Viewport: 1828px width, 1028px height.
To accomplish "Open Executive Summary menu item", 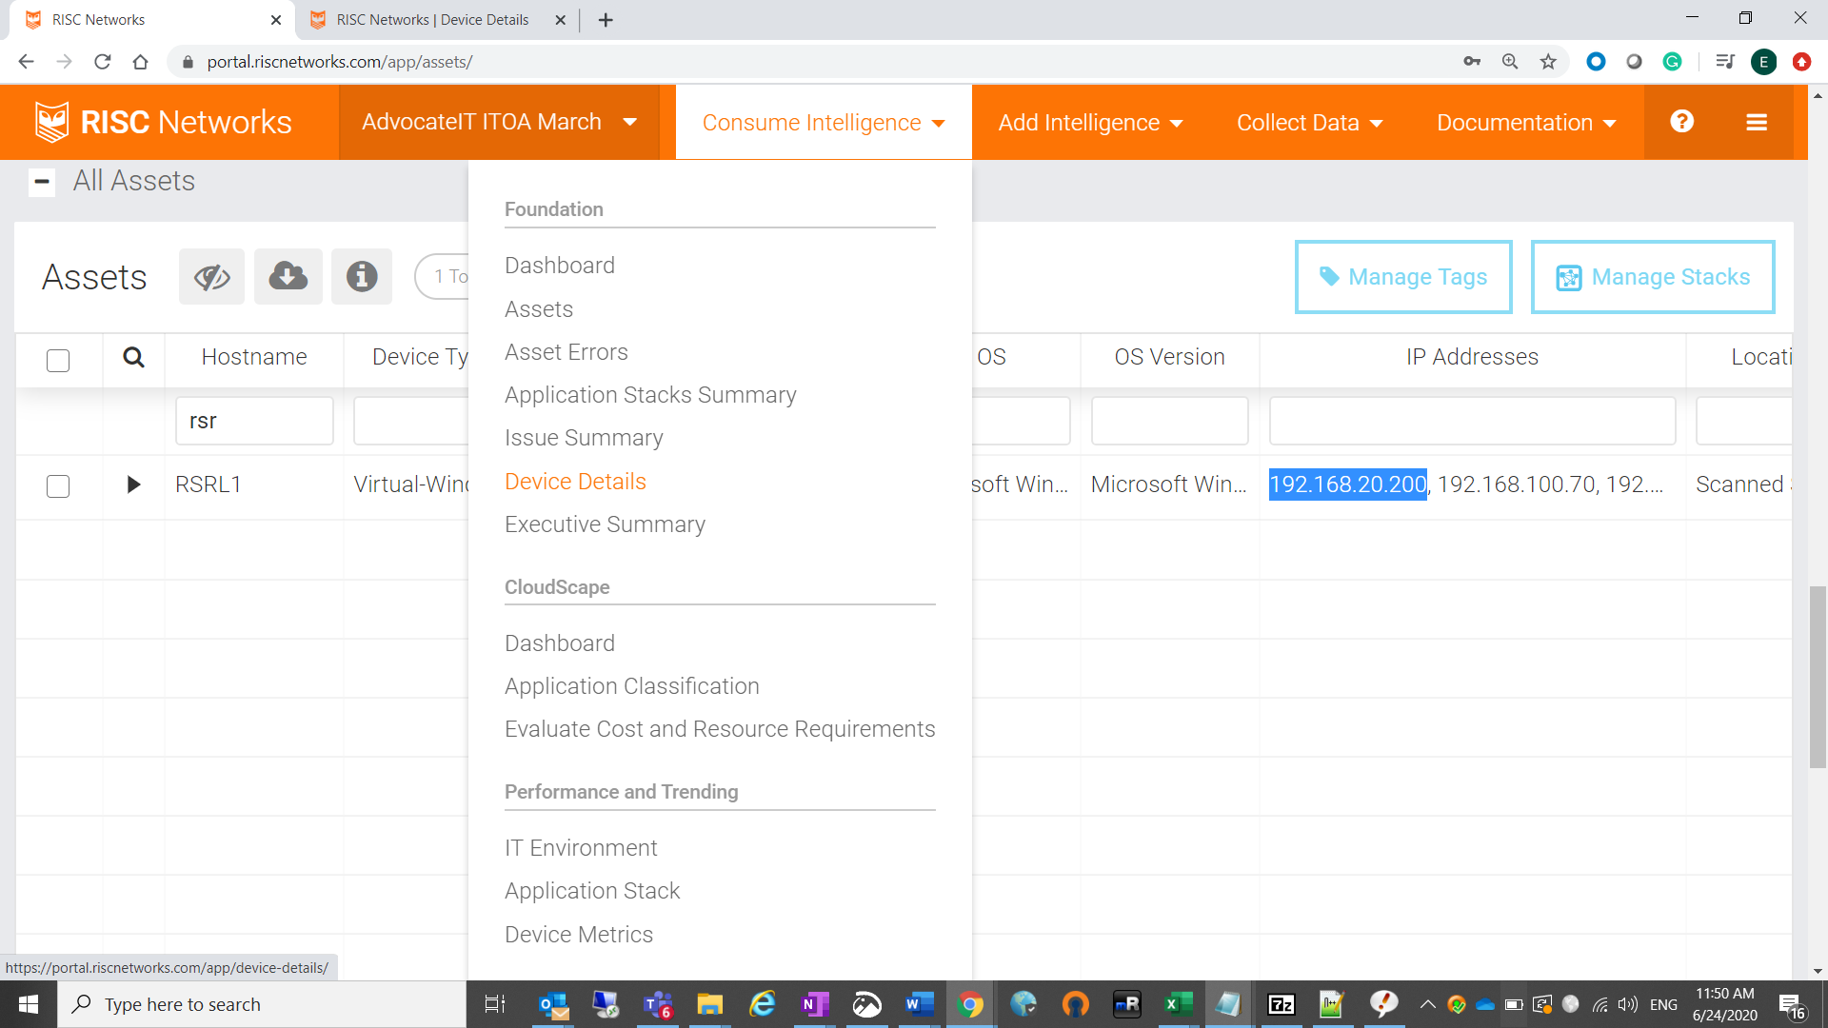I will pos(605,524).
